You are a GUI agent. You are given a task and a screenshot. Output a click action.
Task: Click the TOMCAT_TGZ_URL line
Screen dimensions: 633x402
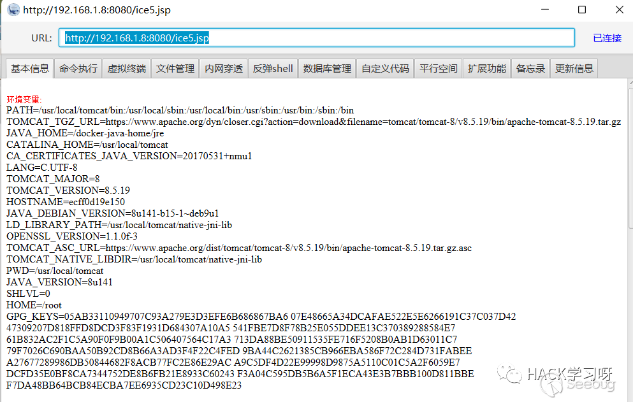(314, 122)
